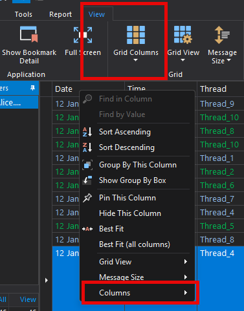This screenshot has height=311, width=244.
Task: Open the Grid Columns dropdown
Action: click(136, 44)
